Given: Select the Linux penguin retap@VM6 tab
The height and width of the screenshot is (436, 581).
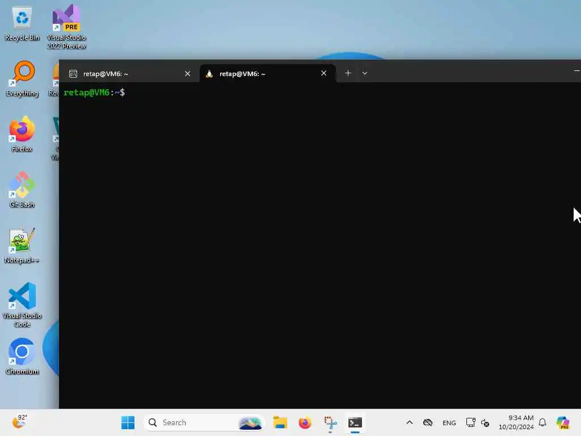Looking at the screenshot, I should pyautogui.click(x=268, y=73).
